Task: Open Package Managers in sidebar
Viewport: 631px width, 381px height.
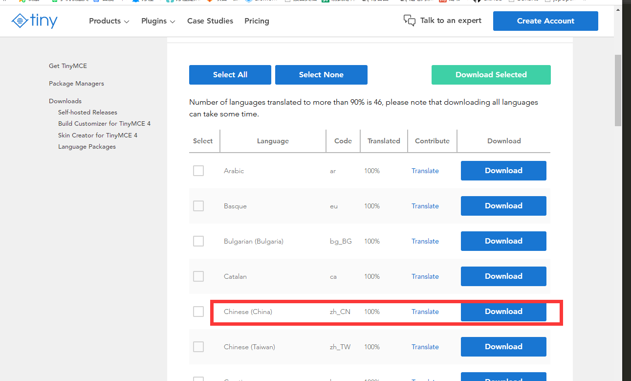Action: [x=76, y=84]
